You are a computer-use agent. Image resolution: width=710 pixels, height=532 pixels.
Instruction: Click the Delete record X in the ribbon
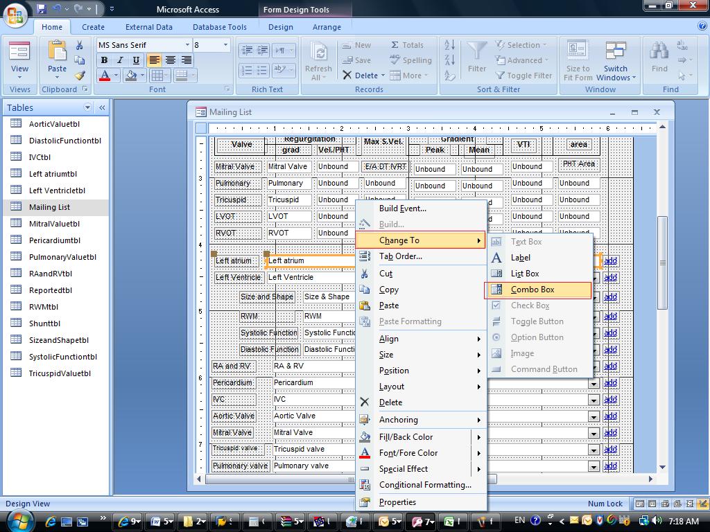click(347, 75)
